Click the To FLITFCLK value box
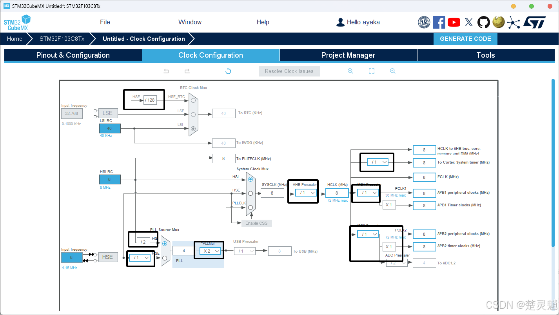Screen dimensions: 559x315 point(224,158)
